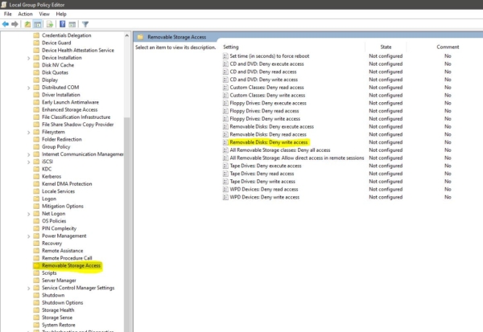Viewport: 483px width, 332px height.
Task: Open the View menu
Action: pos(44,14)
